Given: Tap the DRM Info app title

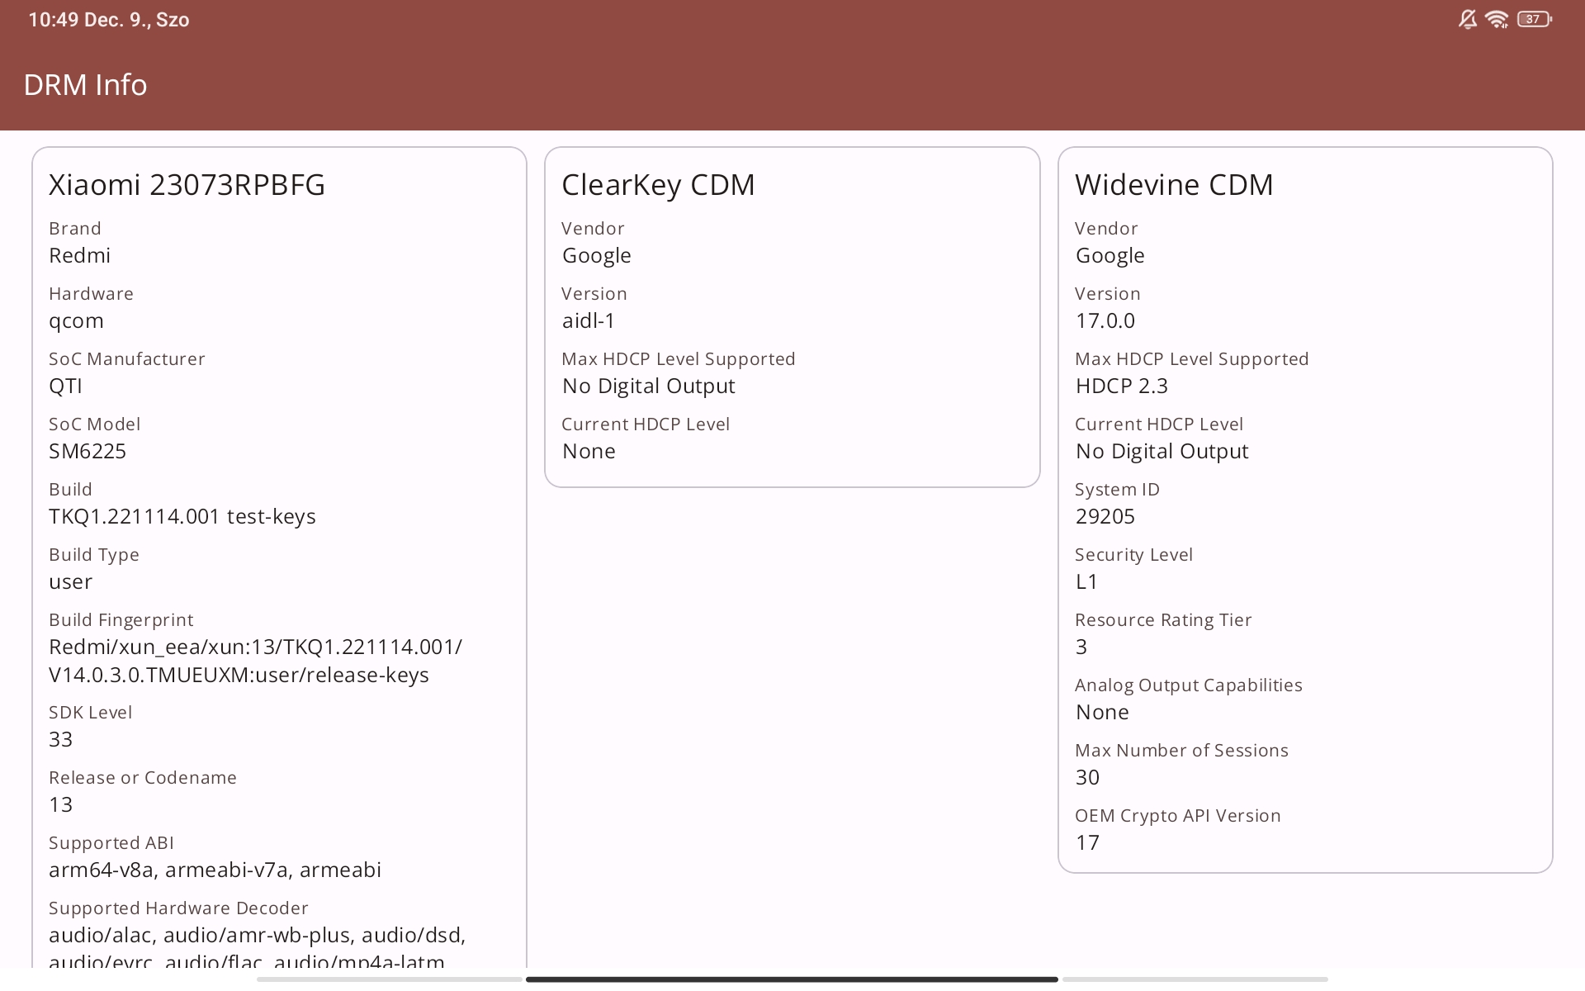Looking at the screenshot, I should 85,85.
